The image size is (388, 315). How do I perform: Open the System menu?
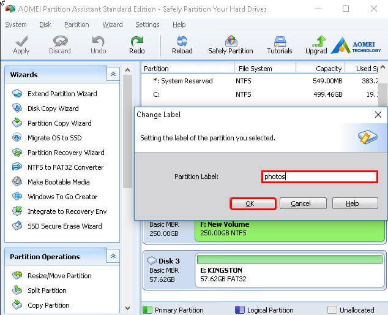click(x=16, y=25)
